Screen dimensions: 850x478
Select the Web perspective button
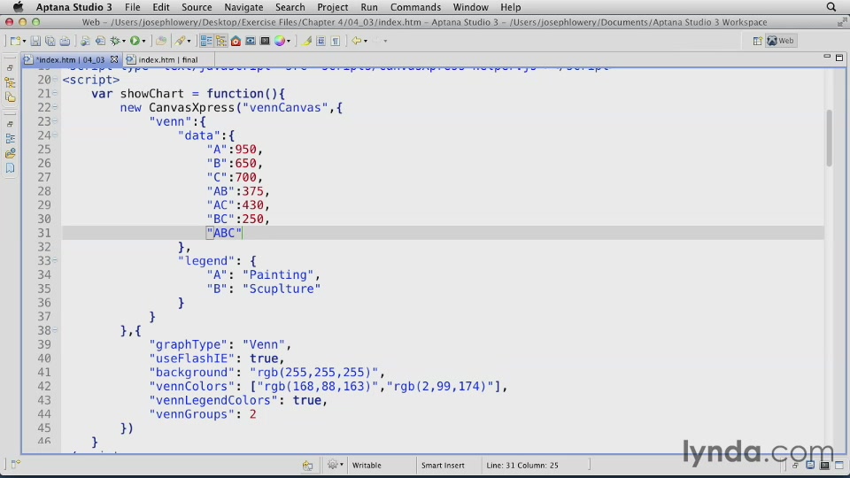781,41
